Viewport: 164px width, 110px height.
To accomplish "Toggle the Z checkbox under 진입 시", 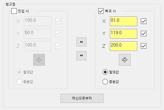I will pos(58,46).
